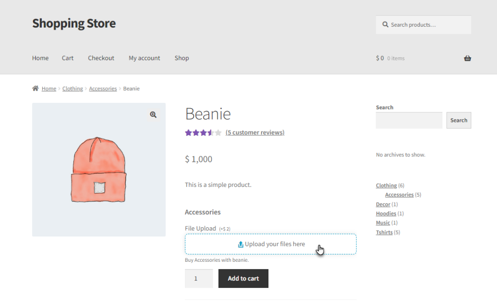Click the shopping basket icon in header

(x=467, y=58)
